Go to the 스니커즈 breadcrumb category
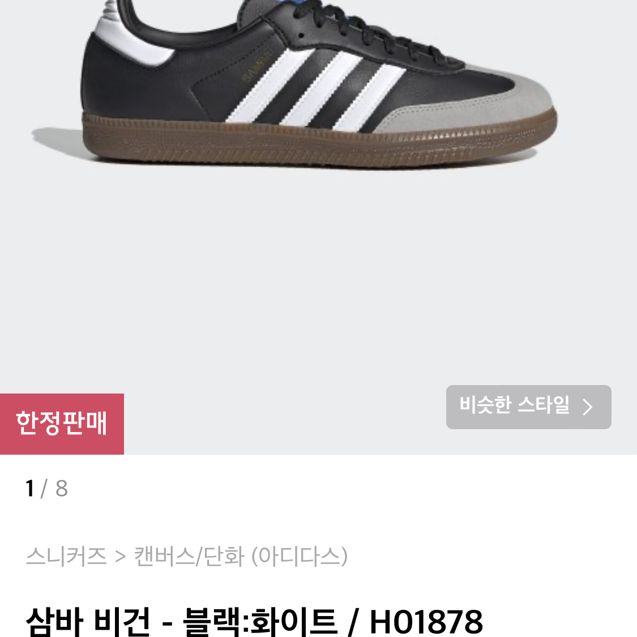The image size is (637, 637). pyautogui.click(x=66, y=556)
